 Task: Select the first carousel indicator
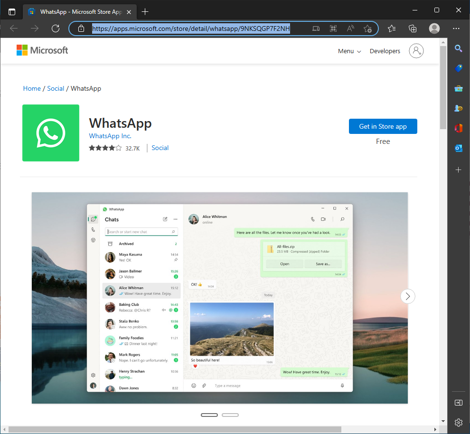coord(209,415)
